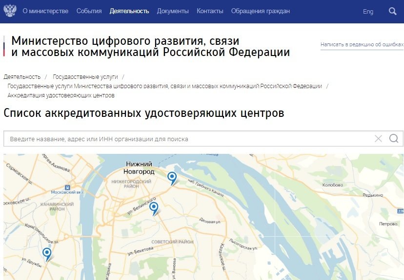The height and width of the screenshot is (280, 404).
Task: Select the map pin on ул. Белинского
Action: click(154, 208)
